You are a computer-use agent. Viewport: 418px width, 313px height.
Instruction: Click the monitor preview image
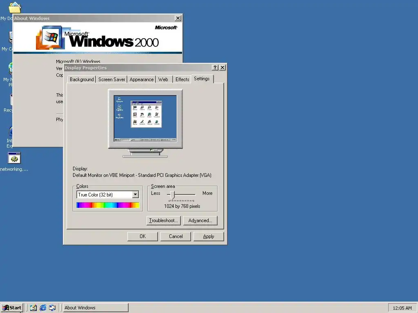coord(145,123)
